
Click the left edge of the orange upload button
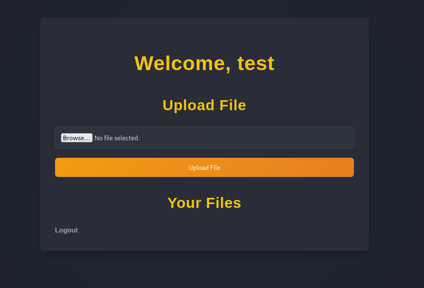[x=59, y=167]
